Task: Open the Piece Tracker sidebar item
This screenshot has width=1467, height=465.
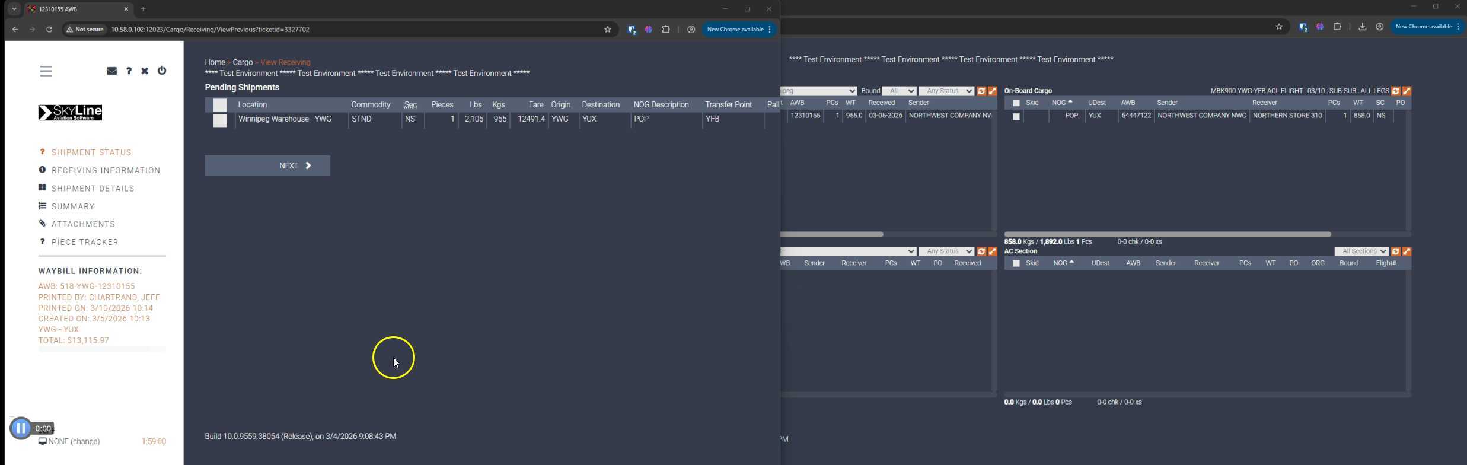Action: 85,242
